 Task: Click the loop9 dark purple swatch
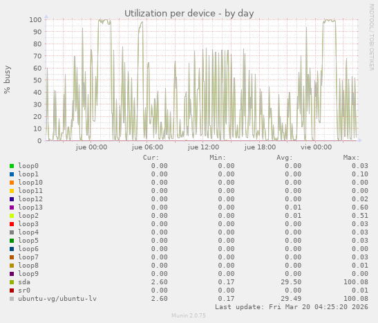12,274
